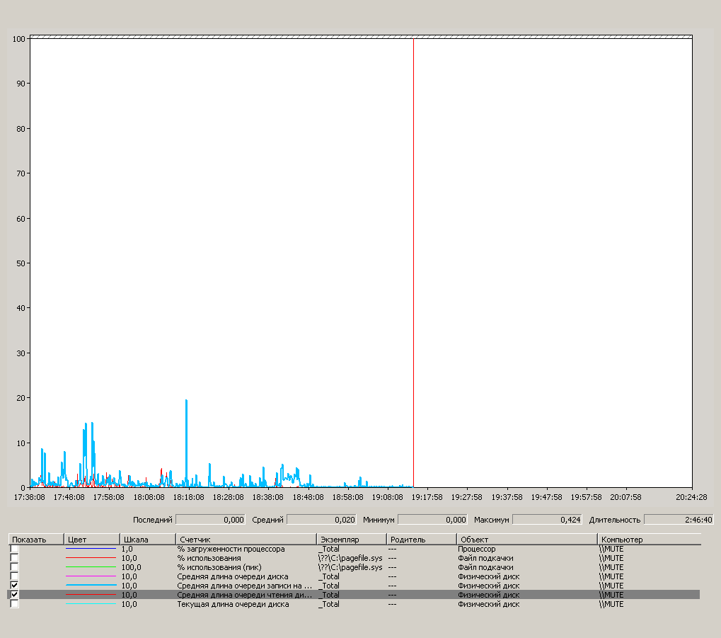Select the "Длительность" value box
721x638 pixels.
click(x=678, y=520)
